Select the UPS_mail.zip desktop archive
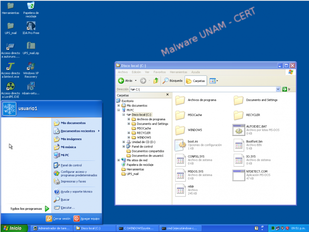Image resolution: width=309 pixels, height=232 pixels. 31,48
